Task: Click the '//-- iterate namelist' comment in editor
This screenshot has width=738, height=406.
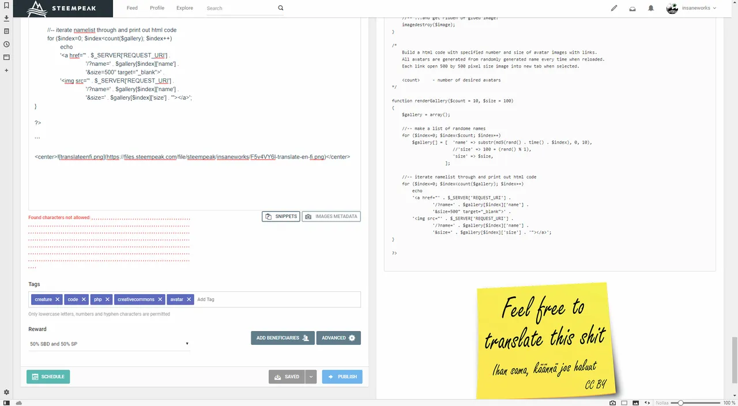Action: point(112,30)
